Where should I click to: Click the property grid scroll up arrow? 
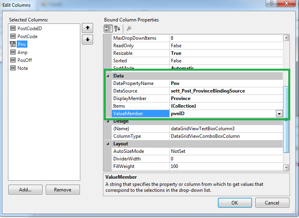pyautogui.click(x=286, y=38)
